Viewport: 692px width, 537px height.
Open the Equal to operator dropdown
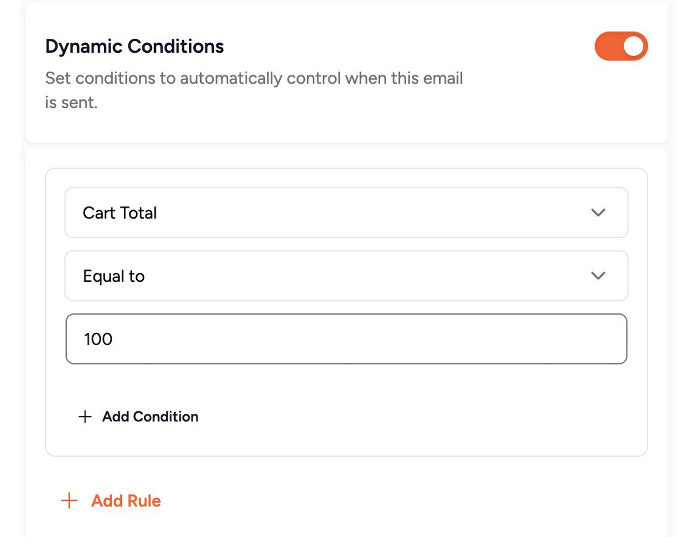[346, 276]
